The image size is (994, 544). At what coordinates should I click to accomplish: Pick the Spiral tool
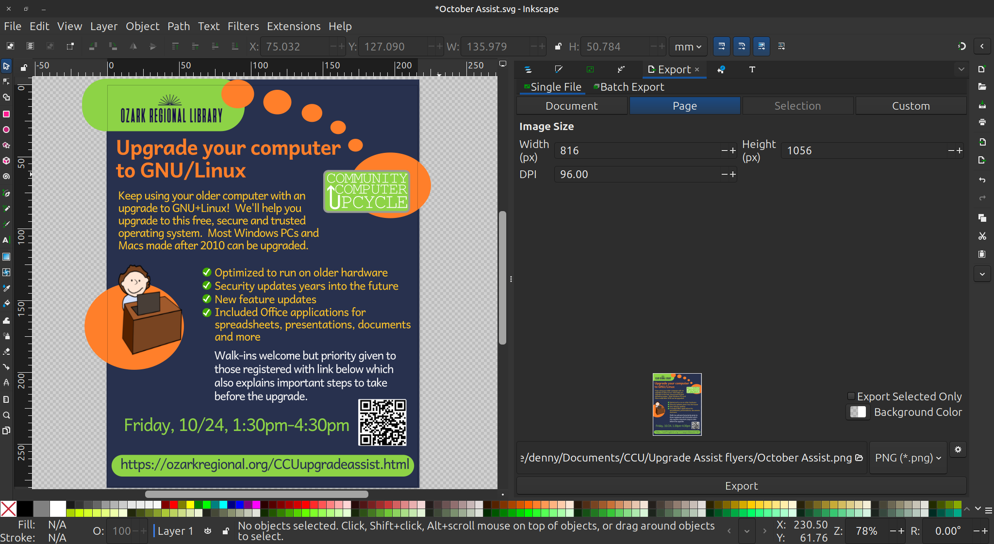click(x=6, y=177)
